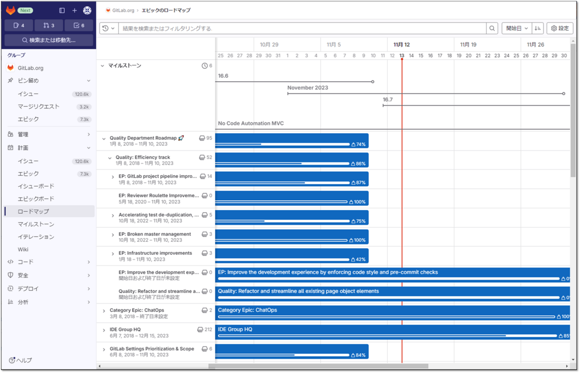The width and height of the screenshot is (580, 373).
Task: Open GitLab.org group in sidebar
Action: [x=48, y=68]
